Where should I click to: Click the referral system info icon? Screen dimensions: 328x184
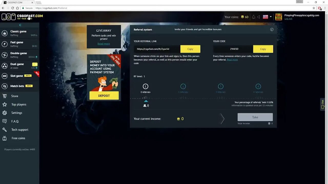(272, 29)
